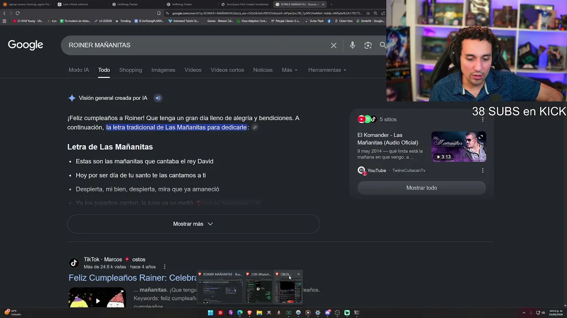Search by image with the camera icon
This screenshot has width=567, height=318.
point(368,45)
